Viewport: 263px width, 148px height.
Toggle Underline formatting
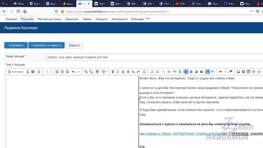click(x=123, y=72)
